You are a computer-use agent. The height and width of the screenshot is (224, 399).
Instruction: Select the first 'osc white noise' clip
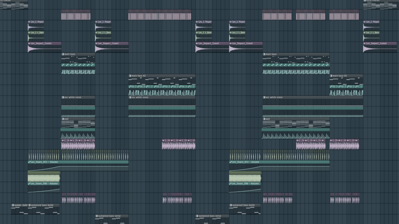[78, 101]
